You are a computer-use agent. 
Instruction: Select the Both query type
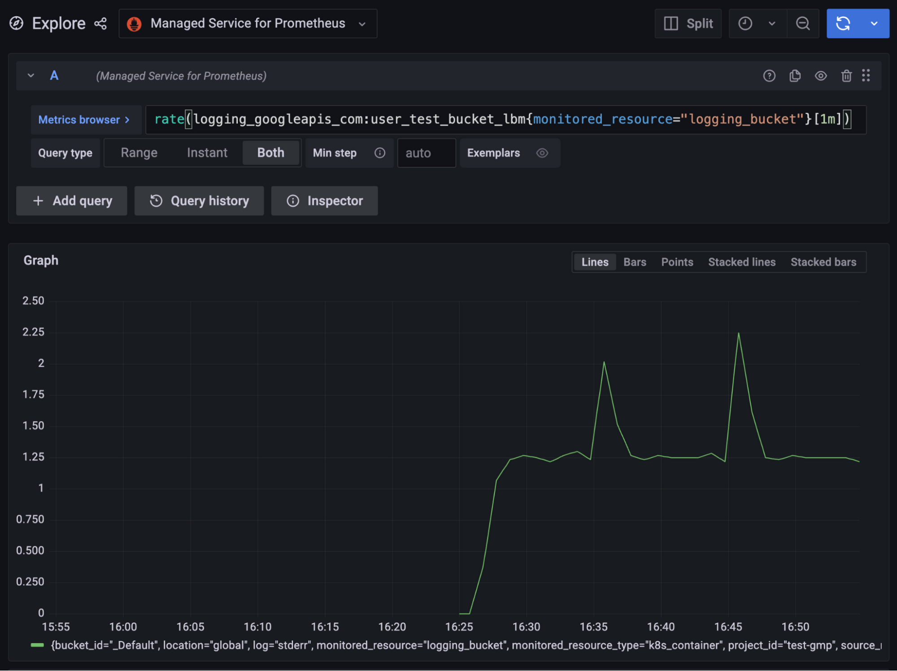(271, 153)
